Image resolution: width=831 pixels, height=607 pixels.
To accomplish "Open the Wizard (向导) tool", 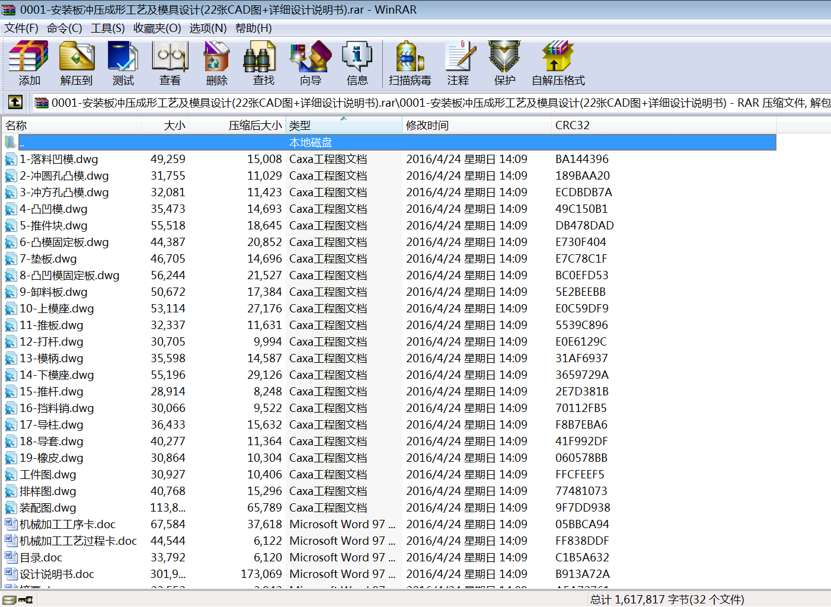I will [x=310, y=57].
